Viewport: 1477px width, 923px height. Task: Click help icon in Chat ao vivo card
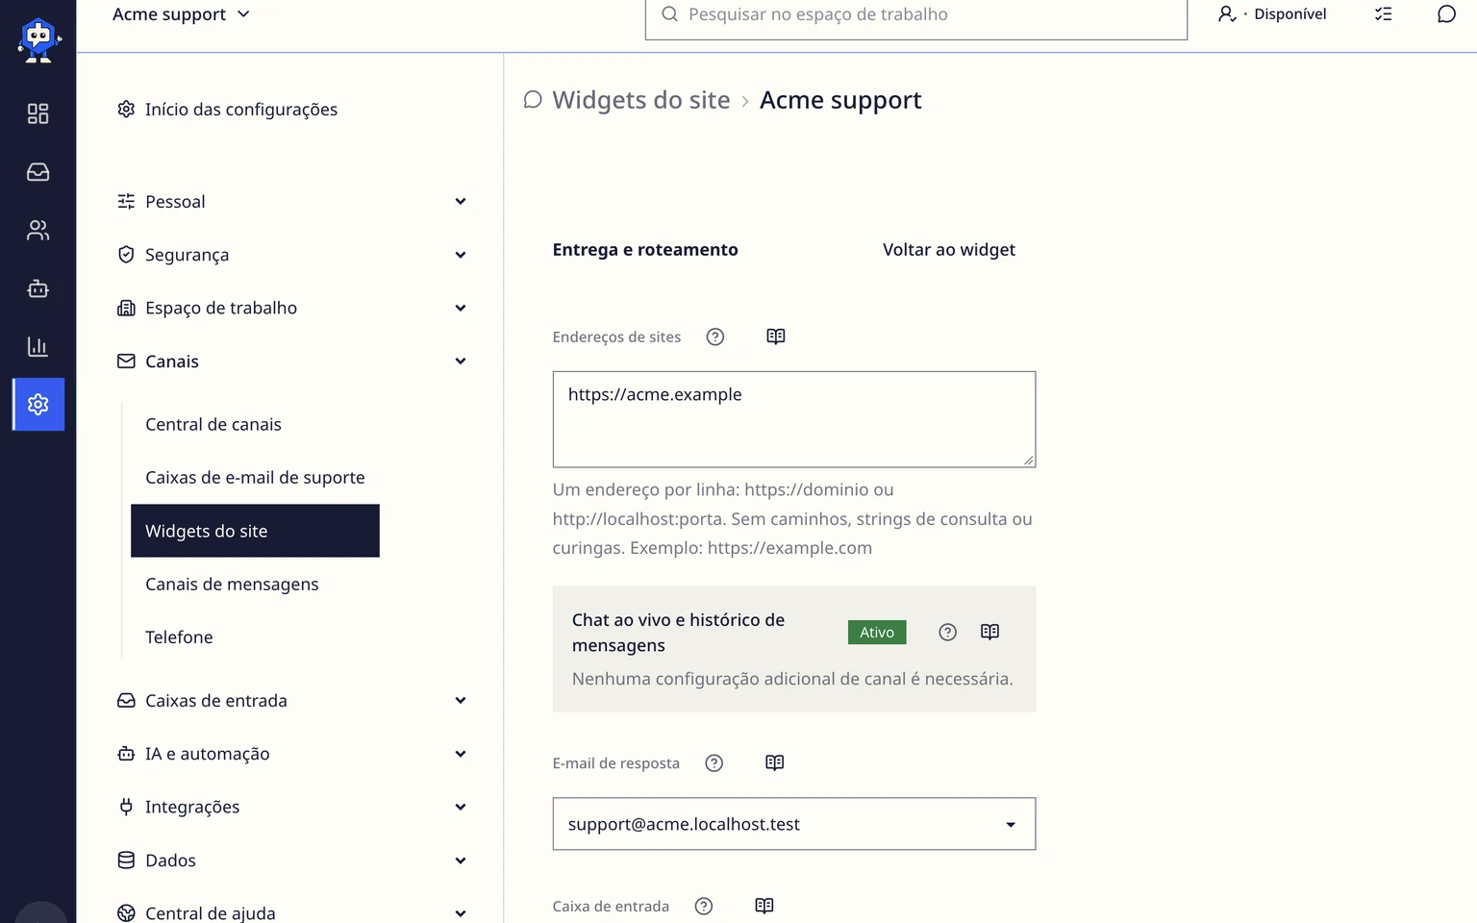pos(947,632)
